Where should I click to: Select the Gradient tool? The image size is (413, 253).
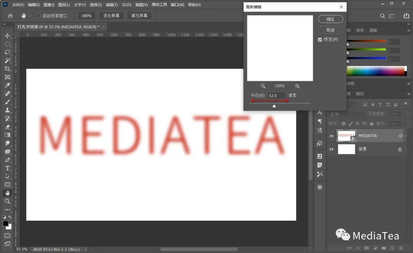click(x=7, y=135)
